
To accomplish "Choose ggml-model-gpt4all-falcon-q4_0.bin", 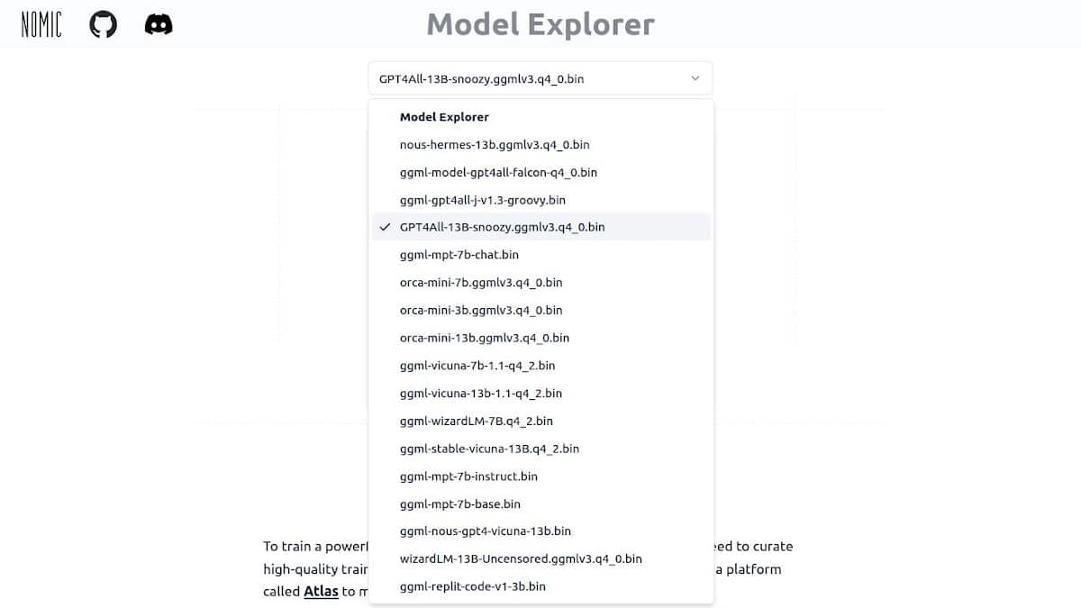I will point(498,172).
